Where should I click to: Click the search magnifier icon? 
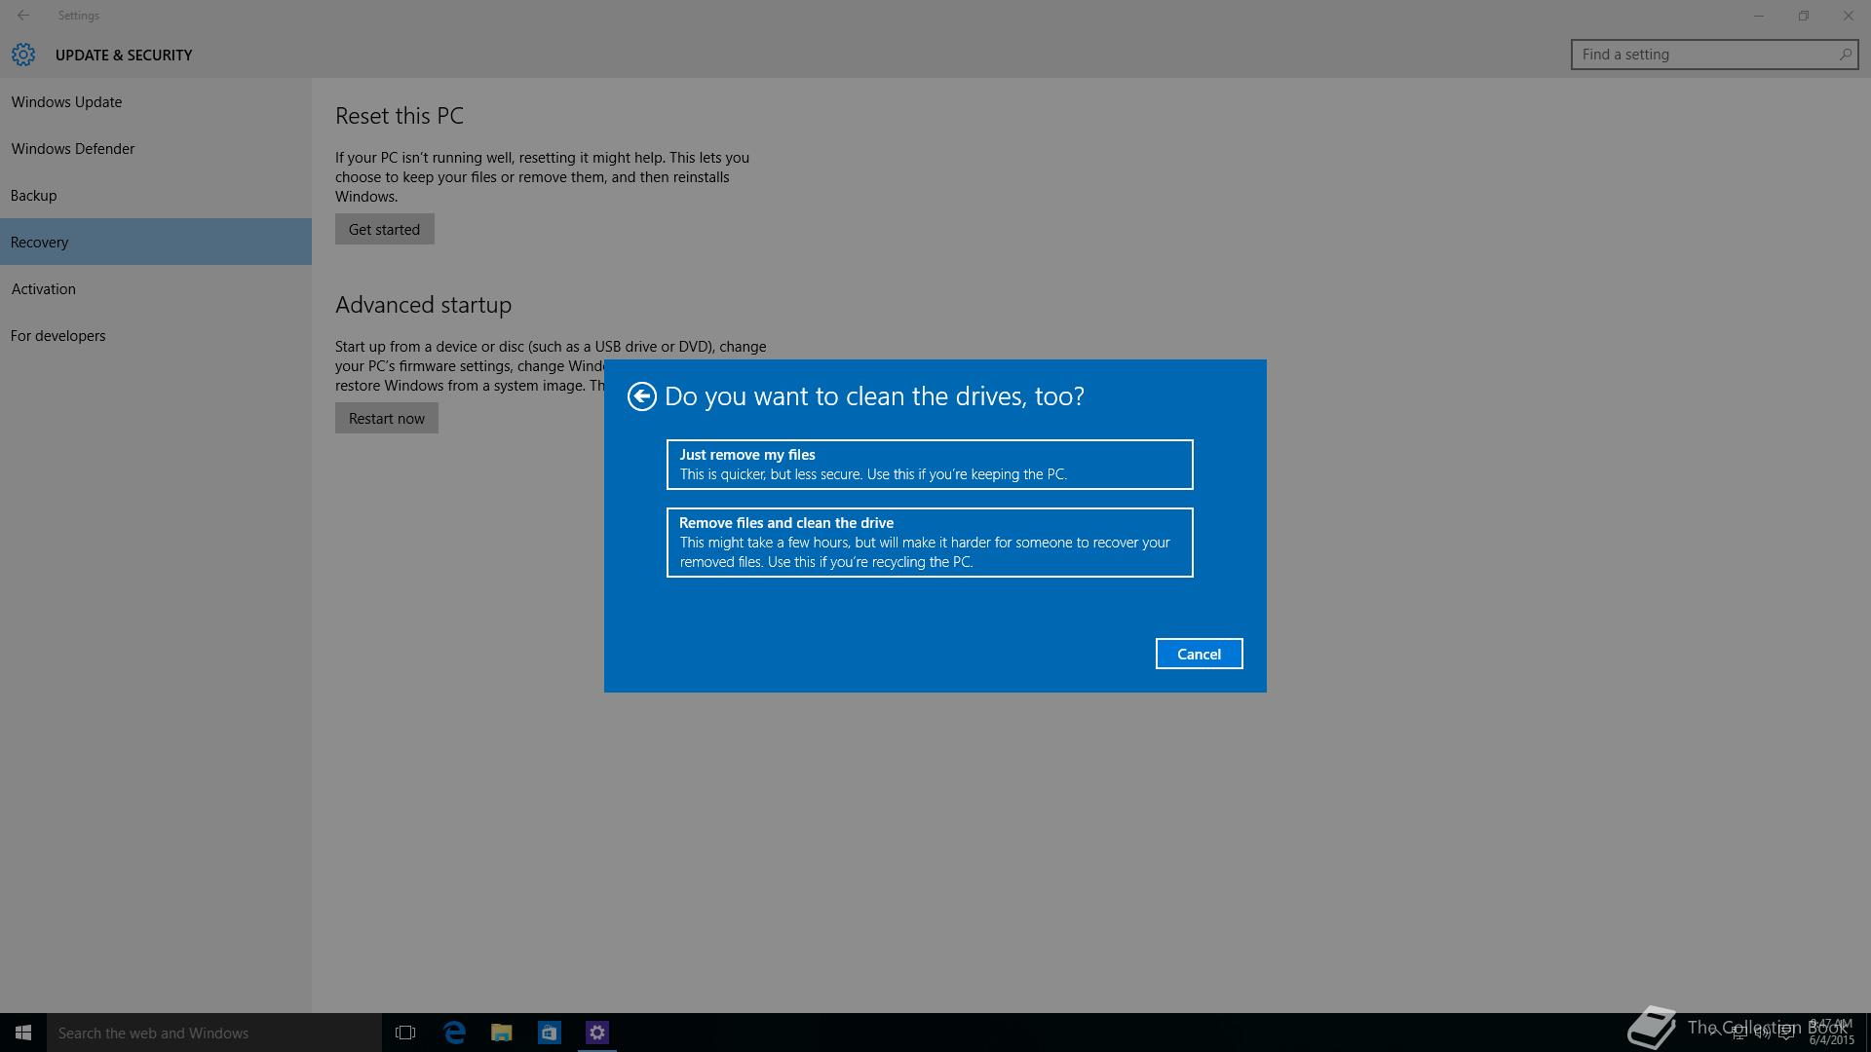point(1845,55)
